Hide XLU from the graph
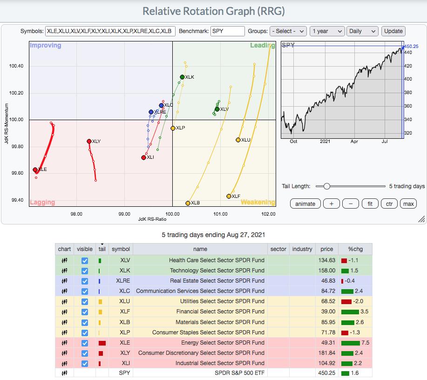This screenshot has height=380, width=427. [85, 302]
